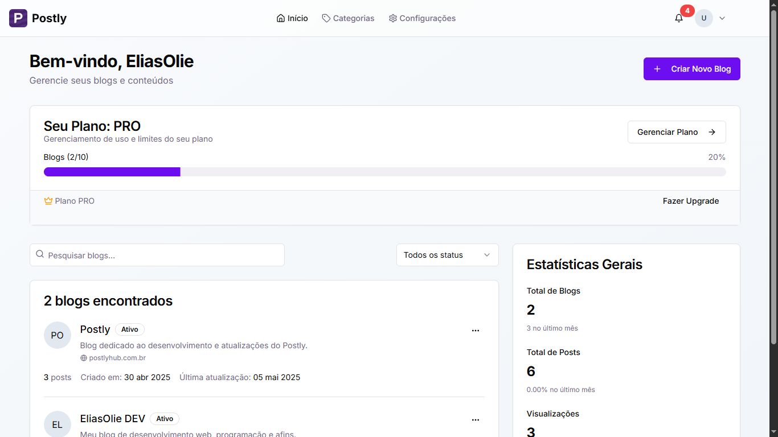Open the Categorias menu item

coord(348,18)
